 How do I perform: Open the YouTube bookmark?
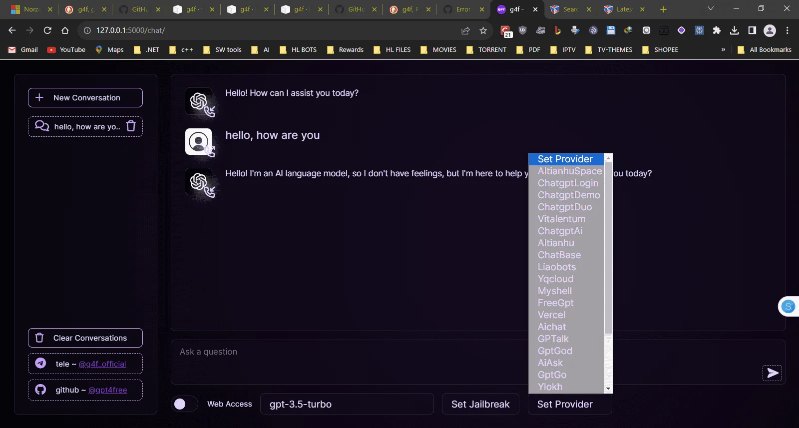click(x=66, y=49)
